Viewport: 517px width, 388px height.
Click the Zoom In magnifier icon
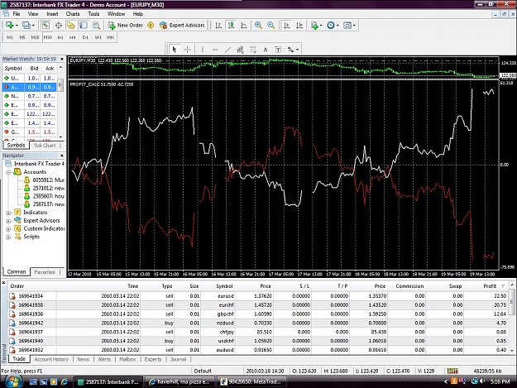(258, 26)
